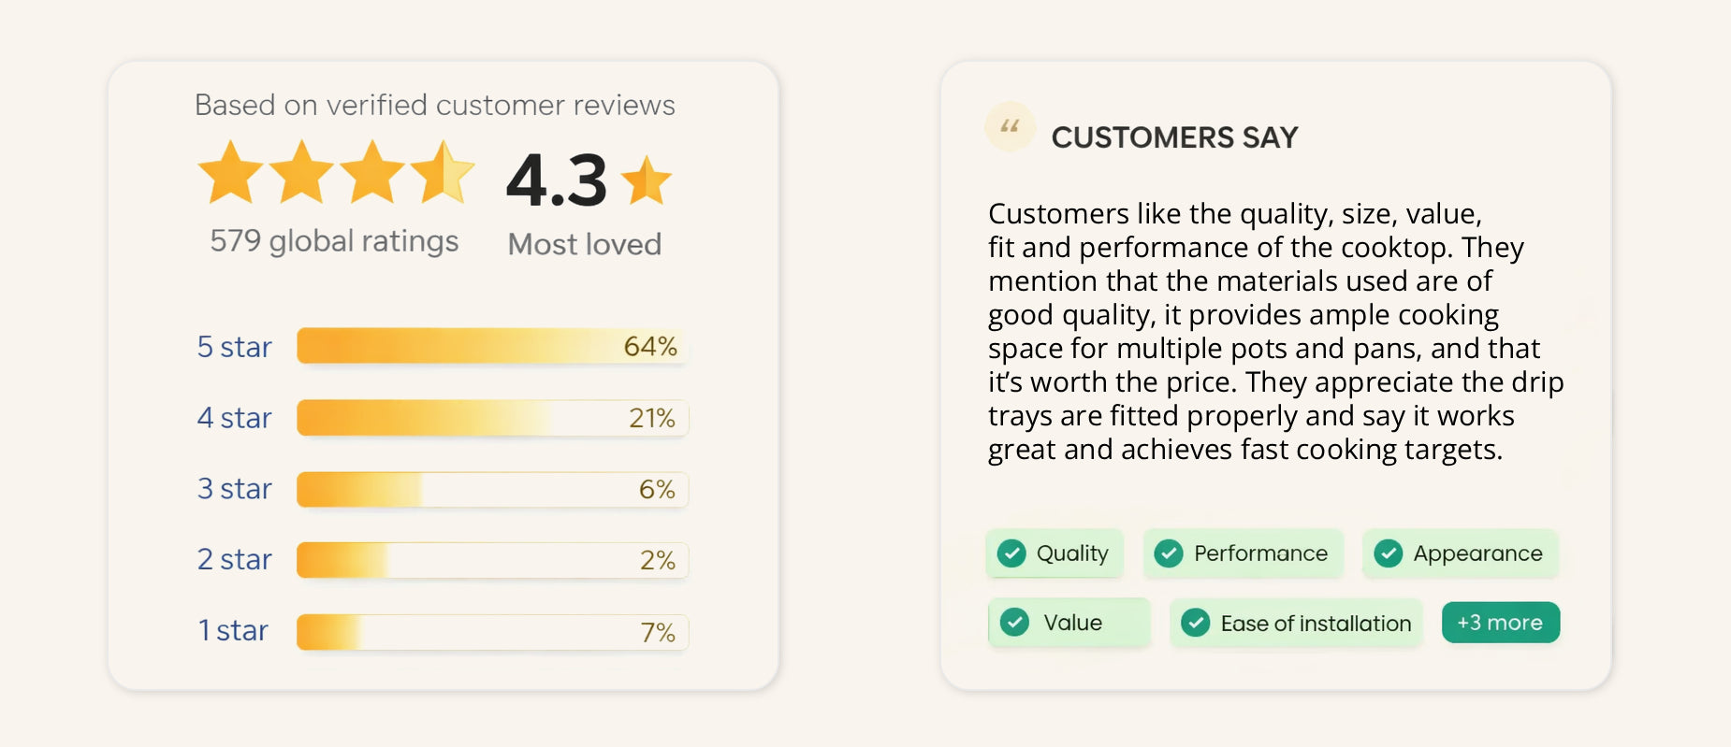Click the checkmark icon on Quality tag
This screenshot has height=747, width=1731.
1011,553
